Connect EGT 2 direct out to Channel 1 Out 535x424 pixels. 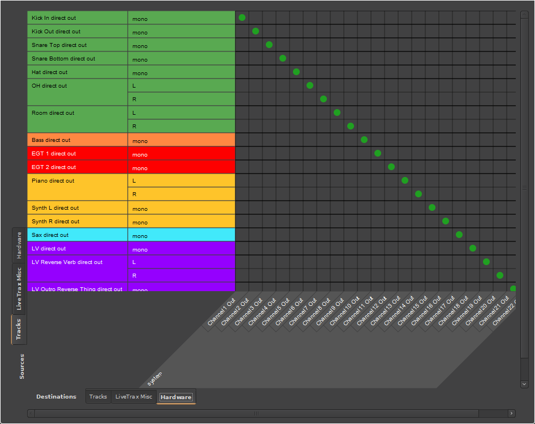pyautogui.click(x=242, y=168)
